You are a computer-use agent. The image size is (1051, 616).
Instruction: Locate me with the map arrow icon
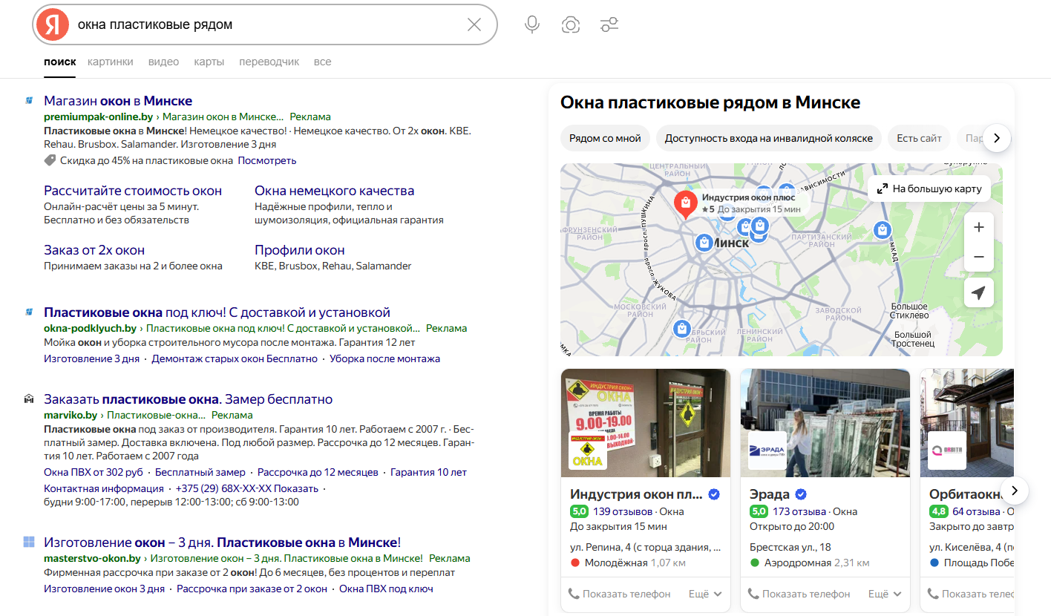point(979,293)
